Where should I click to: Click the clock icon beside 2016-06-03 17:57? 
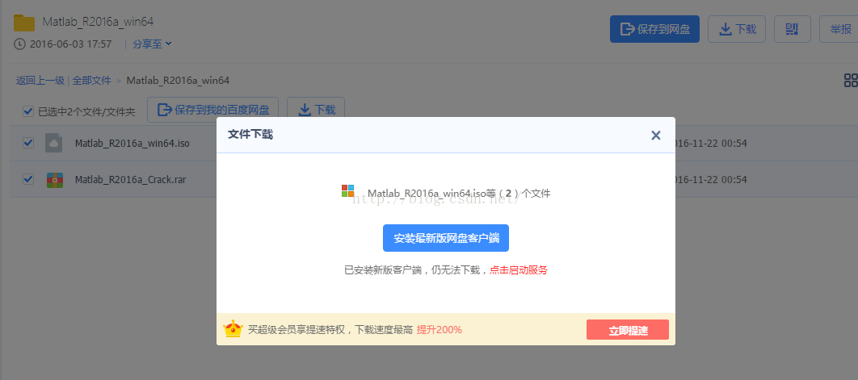[19, 44]
